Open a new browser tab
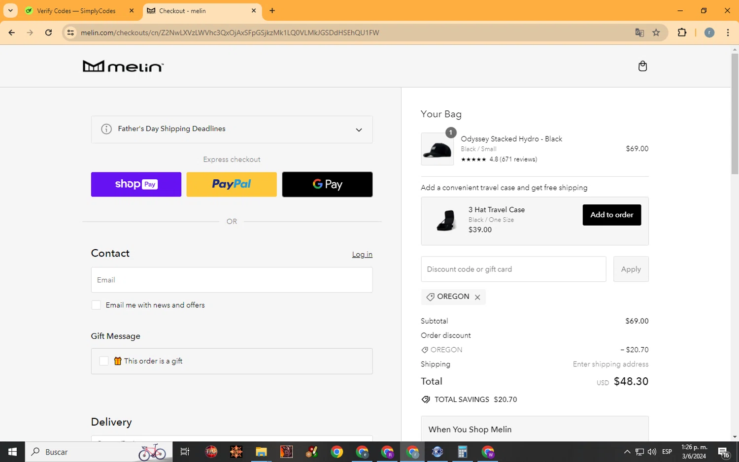The width and height of the screenshot is (739, 462). pyautogui.click(x=272, y=11)
